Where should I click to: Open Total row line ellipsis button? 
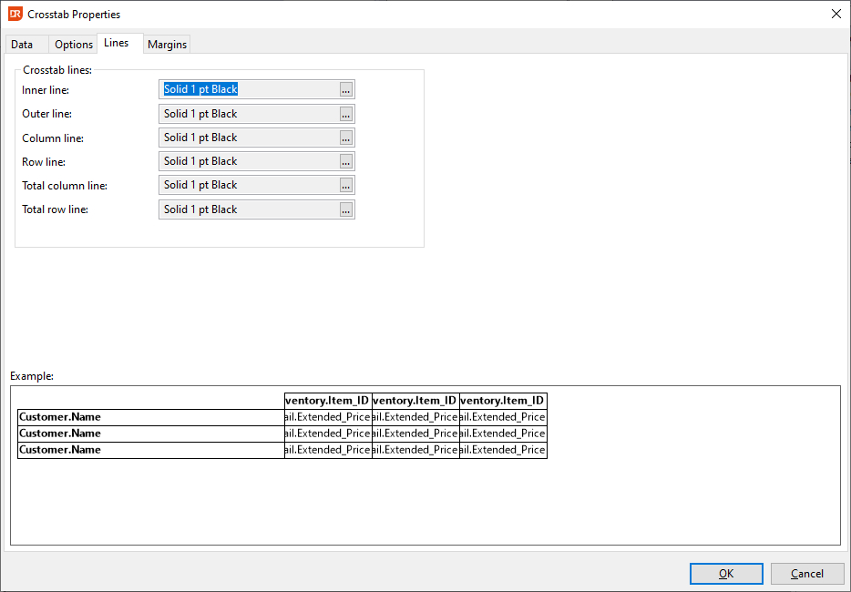coord(345,209)
